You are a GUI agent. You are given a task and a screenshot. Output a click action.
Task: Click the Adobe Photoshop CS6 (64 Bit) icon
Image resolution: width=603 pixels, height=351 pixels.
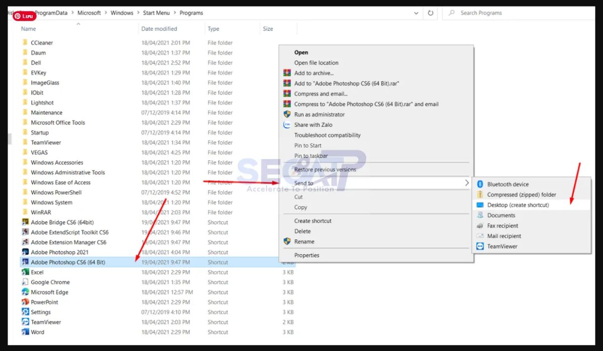click(x=25, y=262)
